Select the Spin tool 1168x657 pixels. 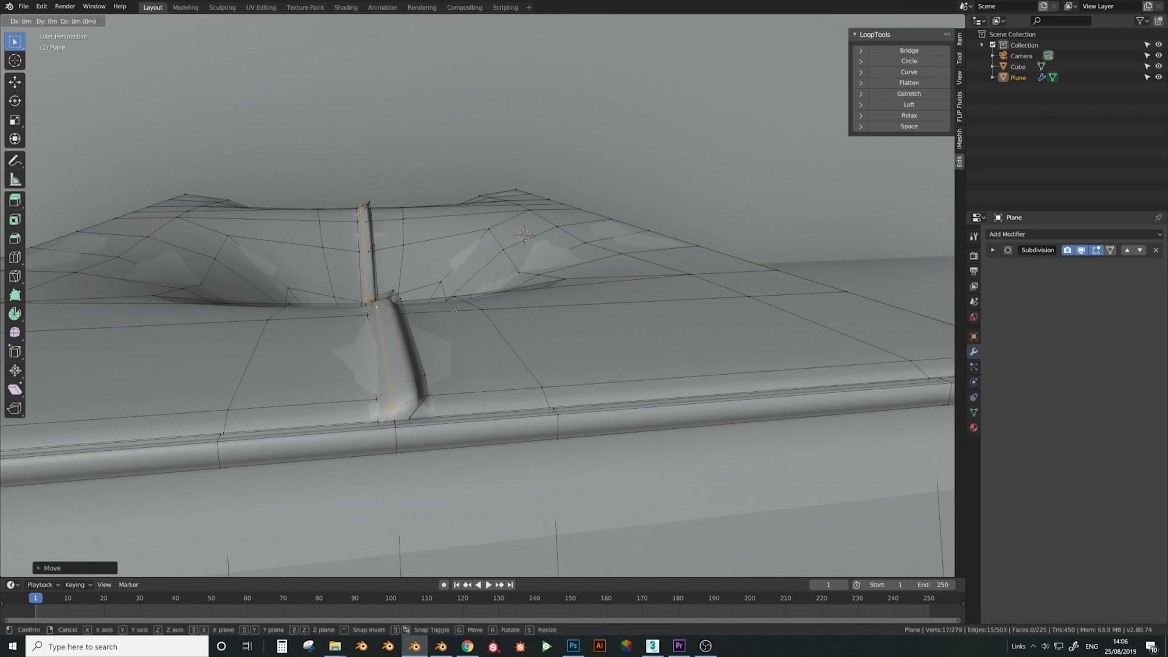[15, 314]
